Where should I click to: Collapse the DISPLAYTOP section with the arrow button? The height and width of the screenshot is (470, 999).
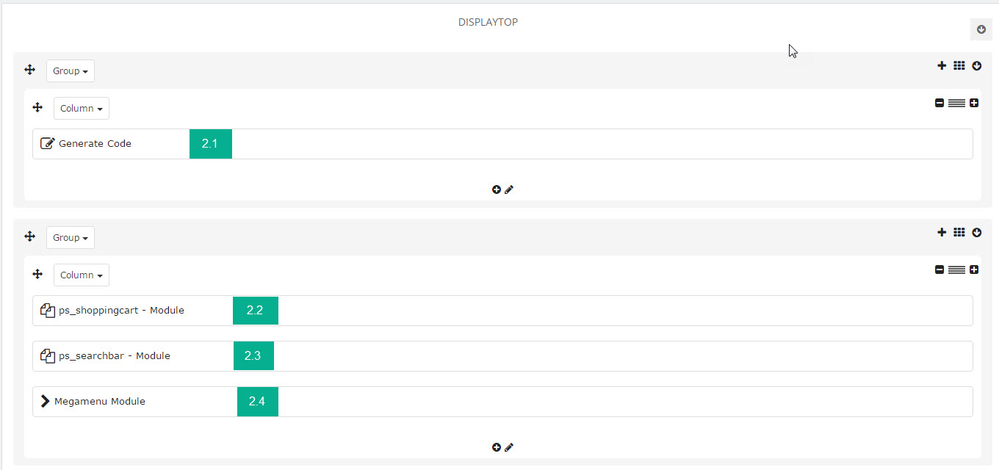pyautogui.click(x=981, y=29)
